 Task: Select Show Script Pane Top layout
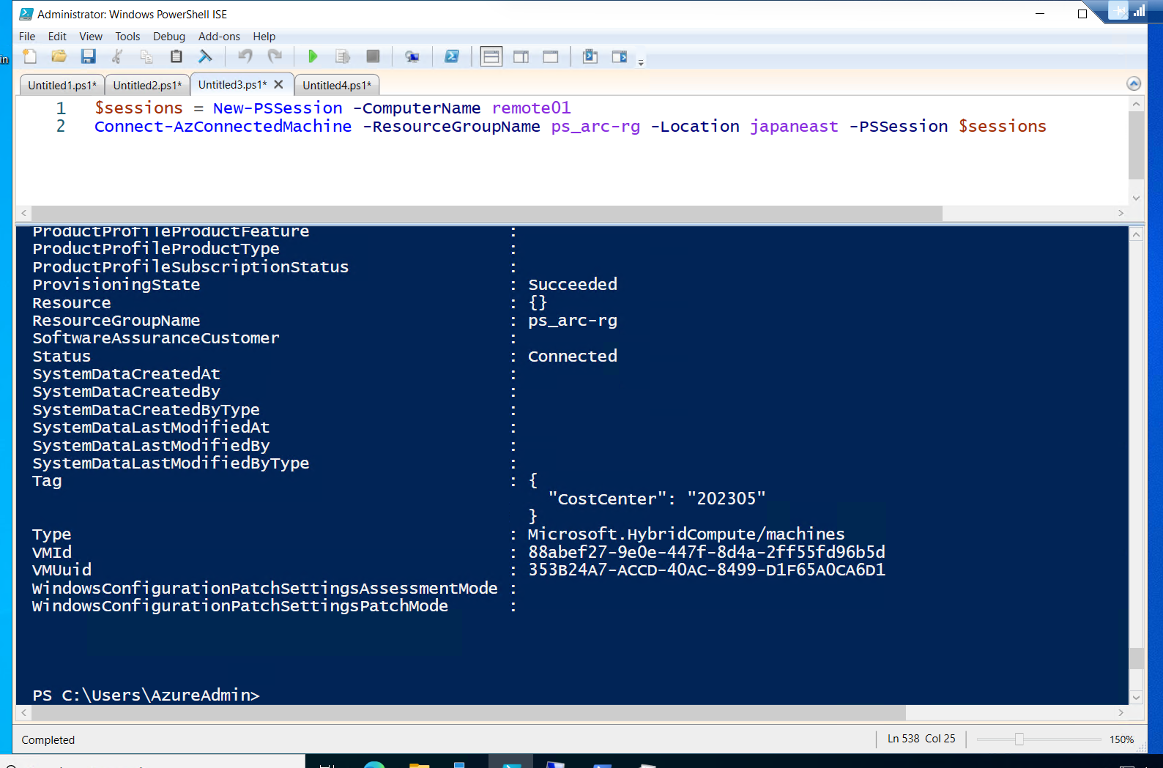pos(491,56)
